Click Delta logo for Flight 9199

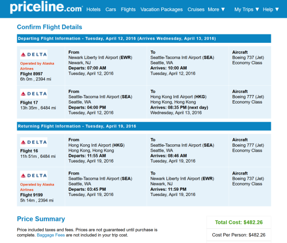pos(34,176)
